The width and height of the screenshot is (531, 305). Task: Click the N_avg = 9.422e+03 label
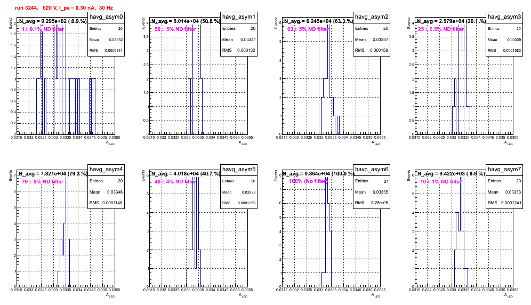[451, 173]
